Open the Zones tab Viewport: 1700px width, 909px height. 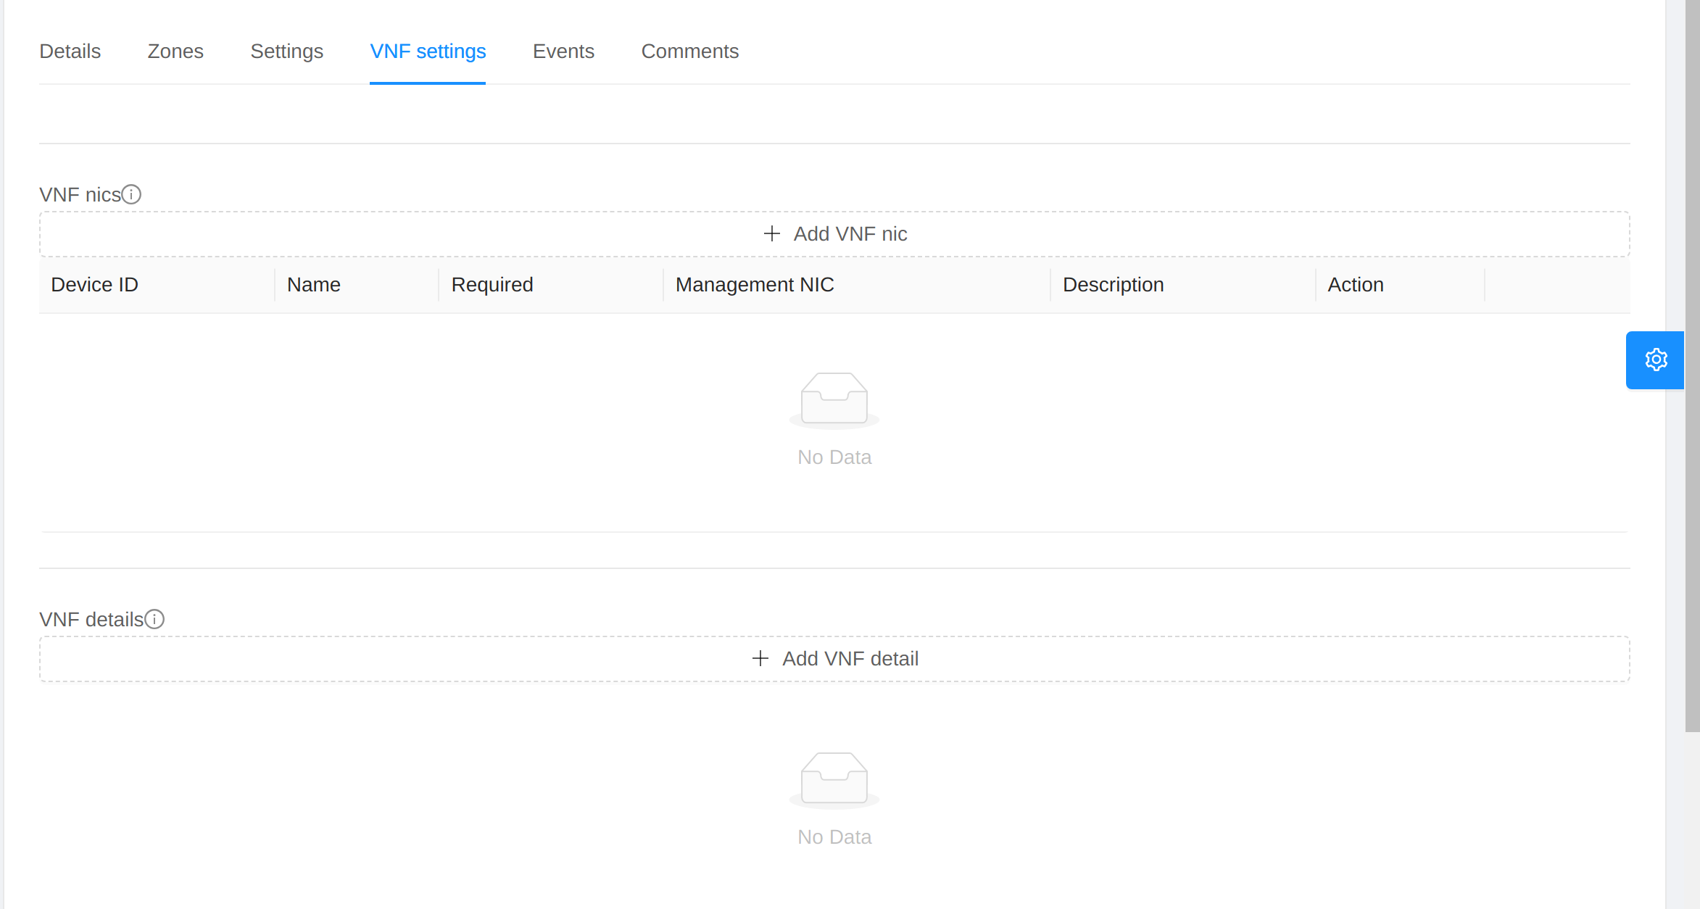175,51
